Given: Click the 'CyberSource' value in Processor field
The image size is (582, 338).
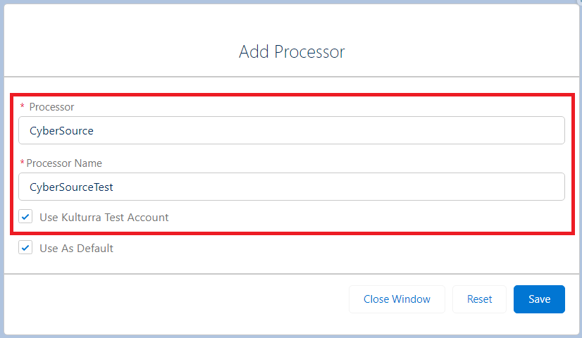Looking at the screenshot, I should 61,130.
